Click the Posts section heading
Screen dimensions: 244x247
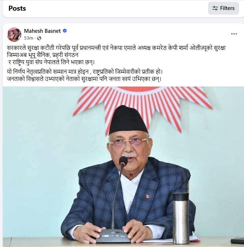pyautogui.click(x=17, y=8)
